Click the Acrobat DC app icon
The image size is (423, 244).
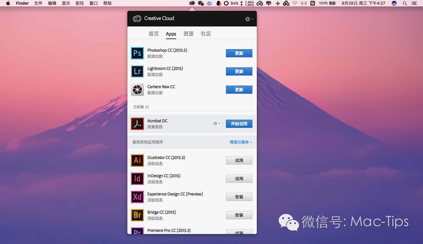pyautogui.click(x=137, y=124)
